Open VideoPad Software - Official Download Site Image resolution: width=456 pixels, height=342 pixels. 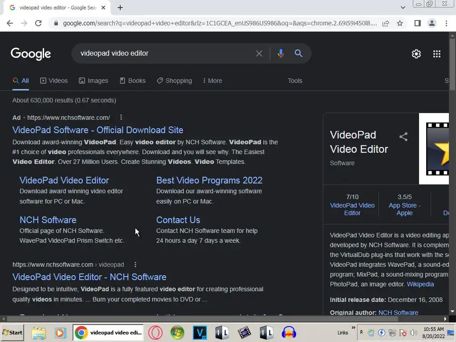(x=98, y=130)
